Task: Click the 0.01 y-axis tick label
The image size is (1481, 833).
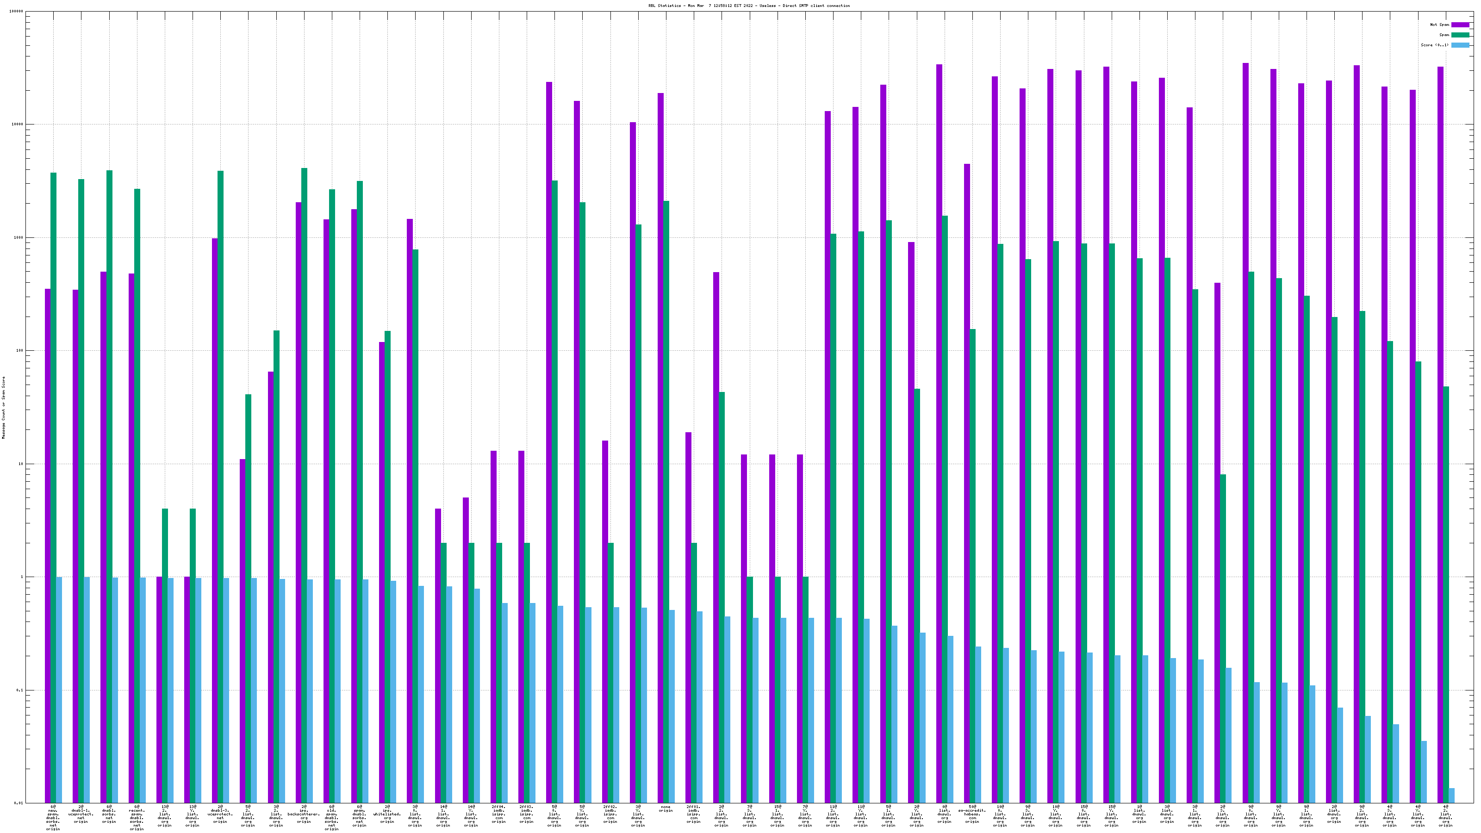Action: (19, 803)
